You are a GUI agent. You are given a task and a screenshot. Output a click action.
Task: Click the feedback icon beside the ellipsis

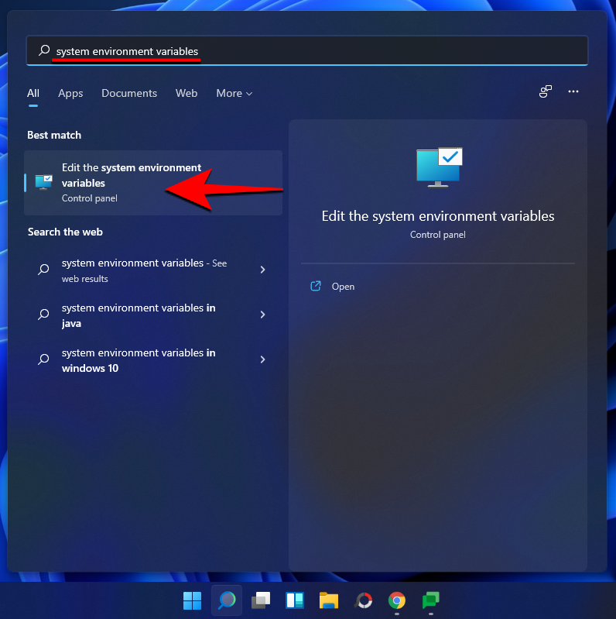[546, 91]
